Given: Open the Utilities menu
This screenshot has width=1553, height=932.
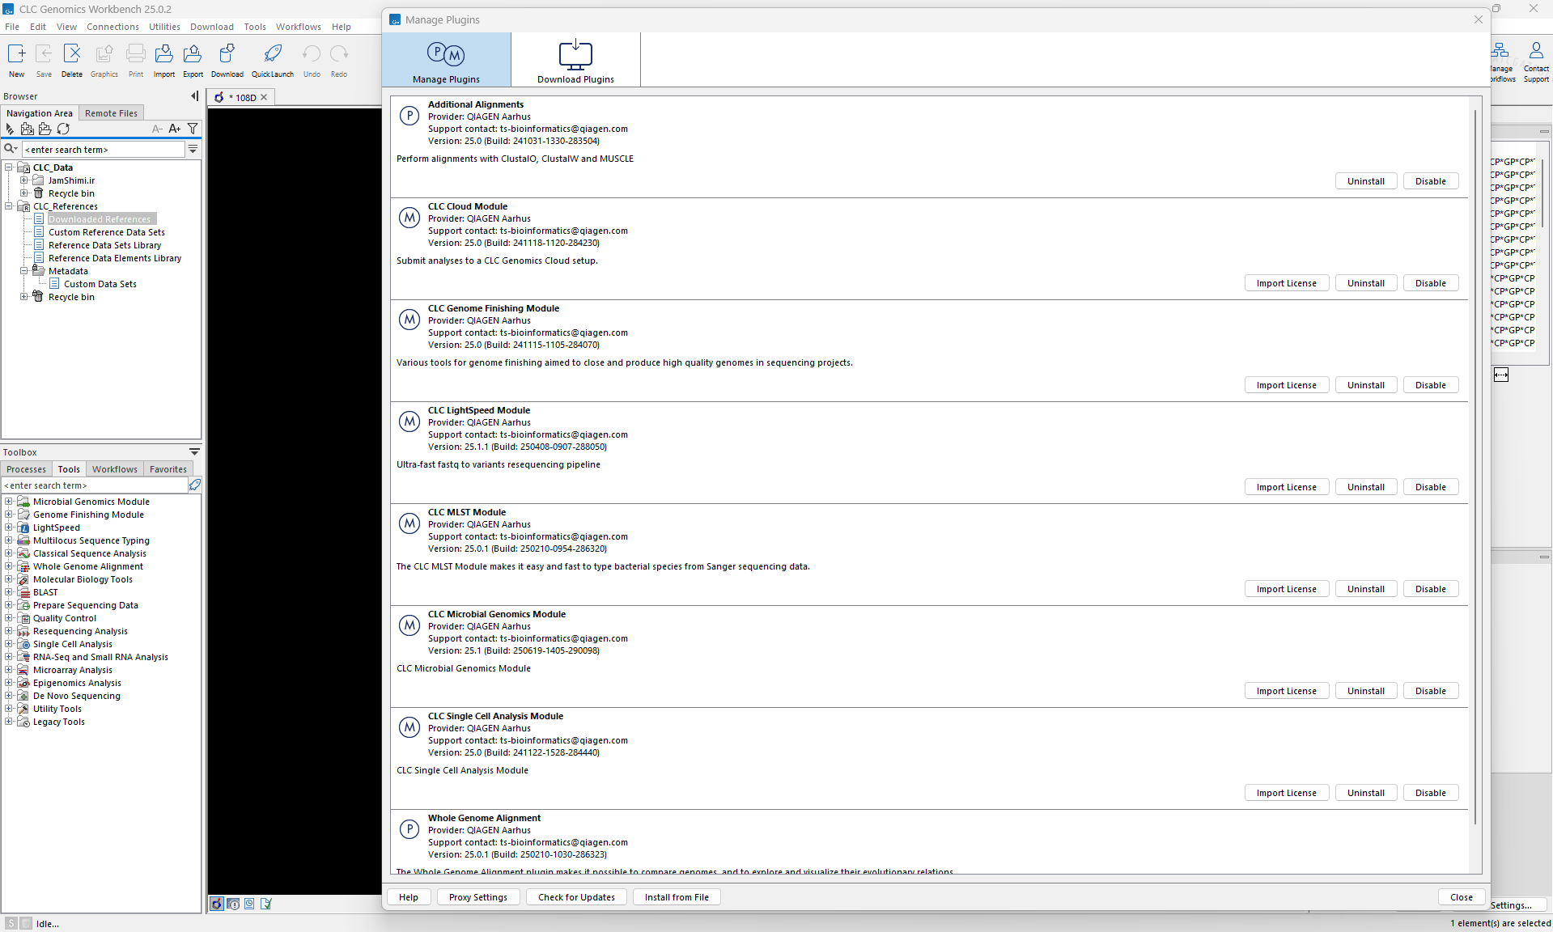Looking at the screenshot, I should [164, 27].
